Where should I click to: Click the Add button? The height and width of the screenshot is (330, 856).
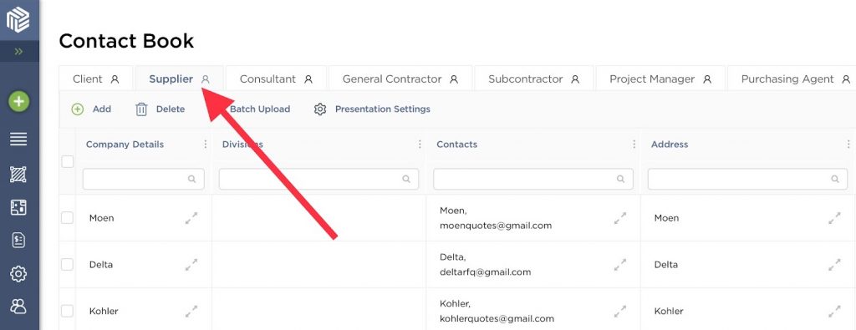pos(91,109)
